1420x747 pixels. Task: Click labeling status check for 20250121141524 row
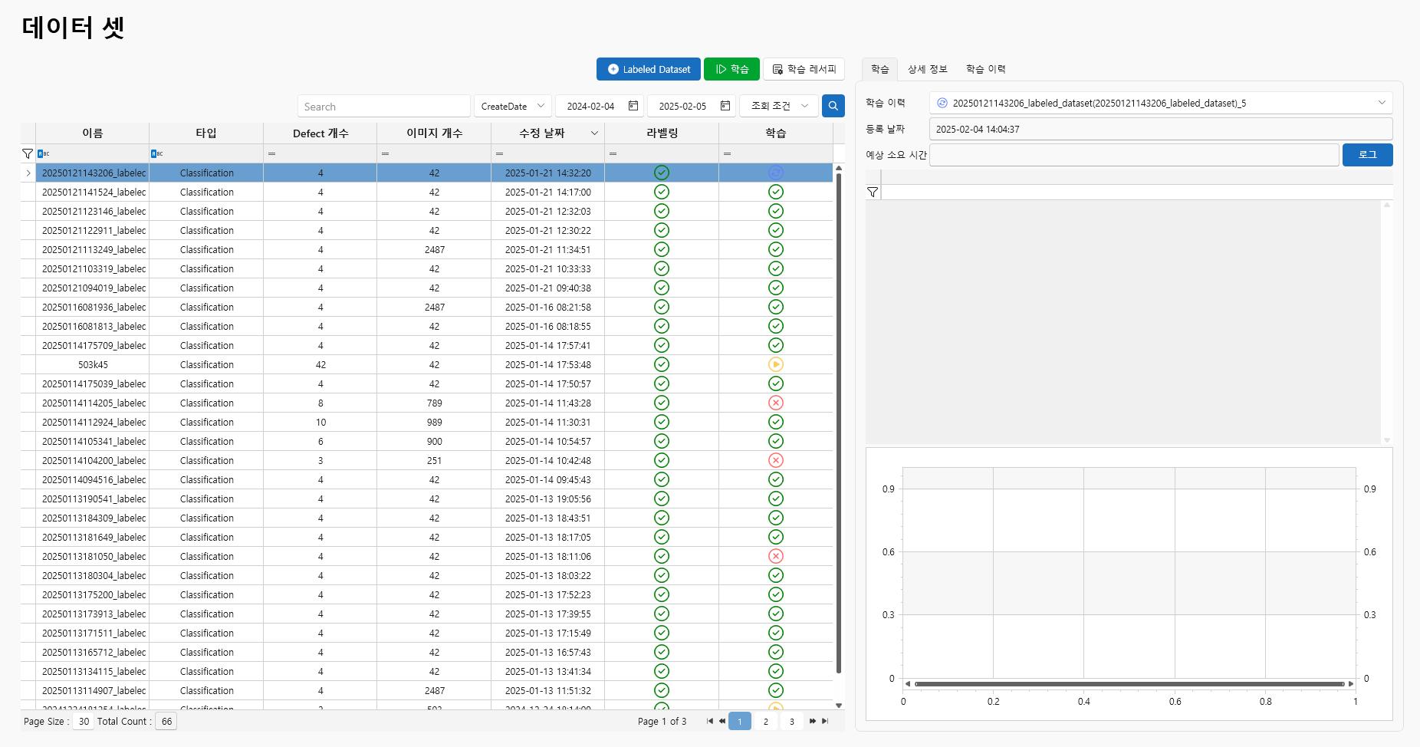(661, 192)
